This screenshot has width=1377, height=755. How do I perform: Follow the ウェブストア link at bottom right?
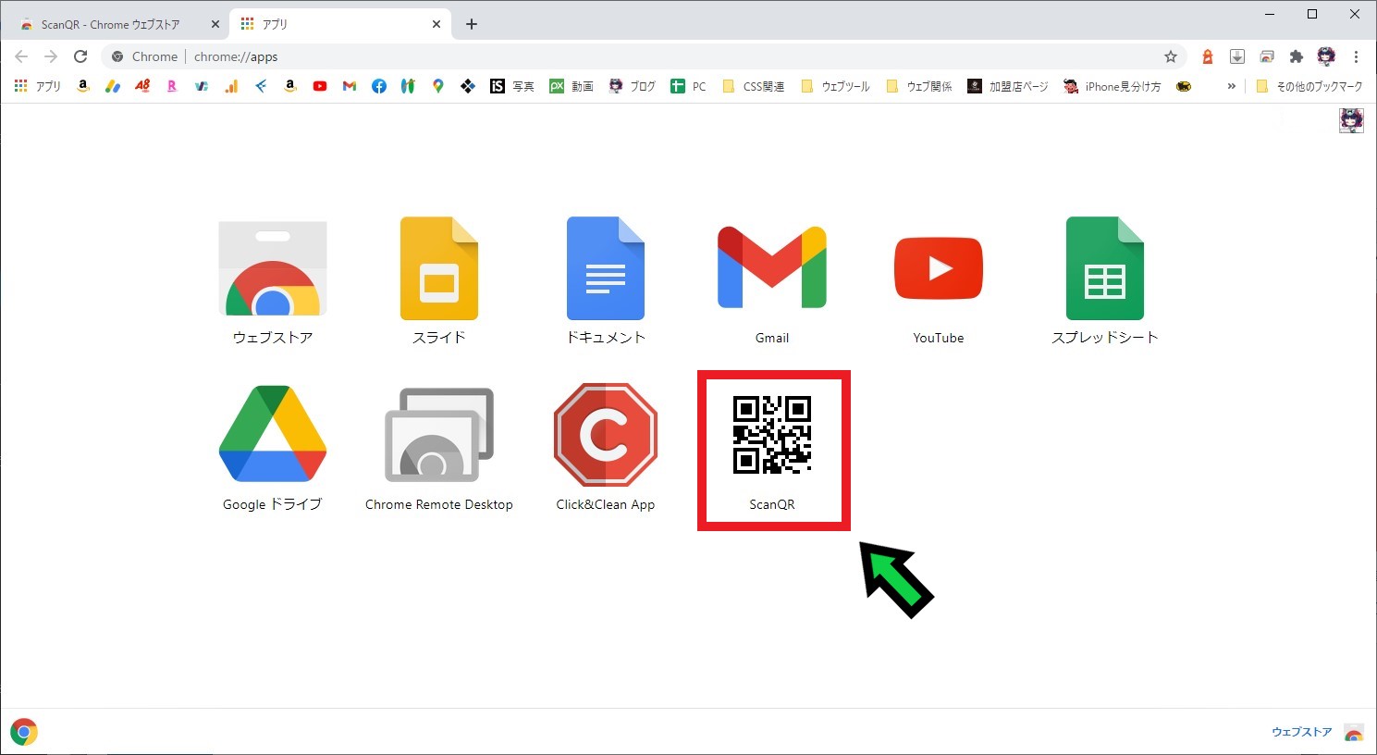pyautogui.click(x=1301, y=731)
